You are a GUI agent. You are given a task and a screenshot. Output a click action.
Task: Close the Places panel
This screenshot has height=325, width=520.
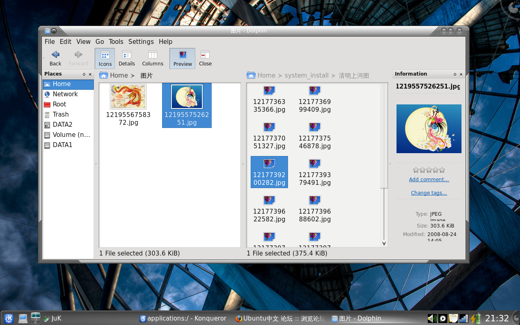click(90, 74)
